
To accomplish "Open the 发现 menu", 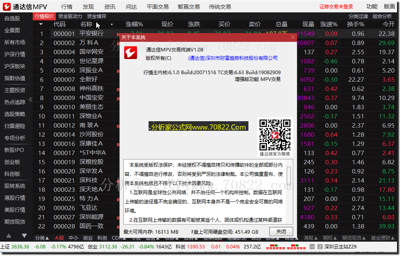I will click(x=88, y=7).
